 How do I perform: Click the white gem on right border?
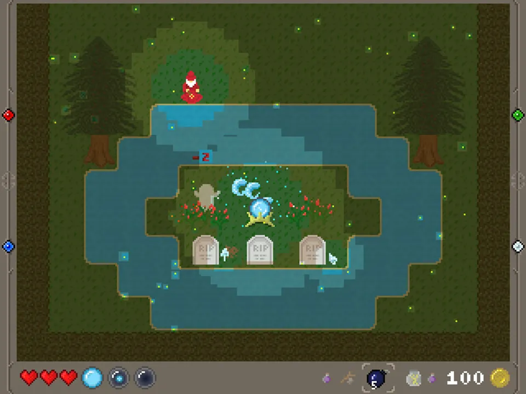[x=518, y=246]
